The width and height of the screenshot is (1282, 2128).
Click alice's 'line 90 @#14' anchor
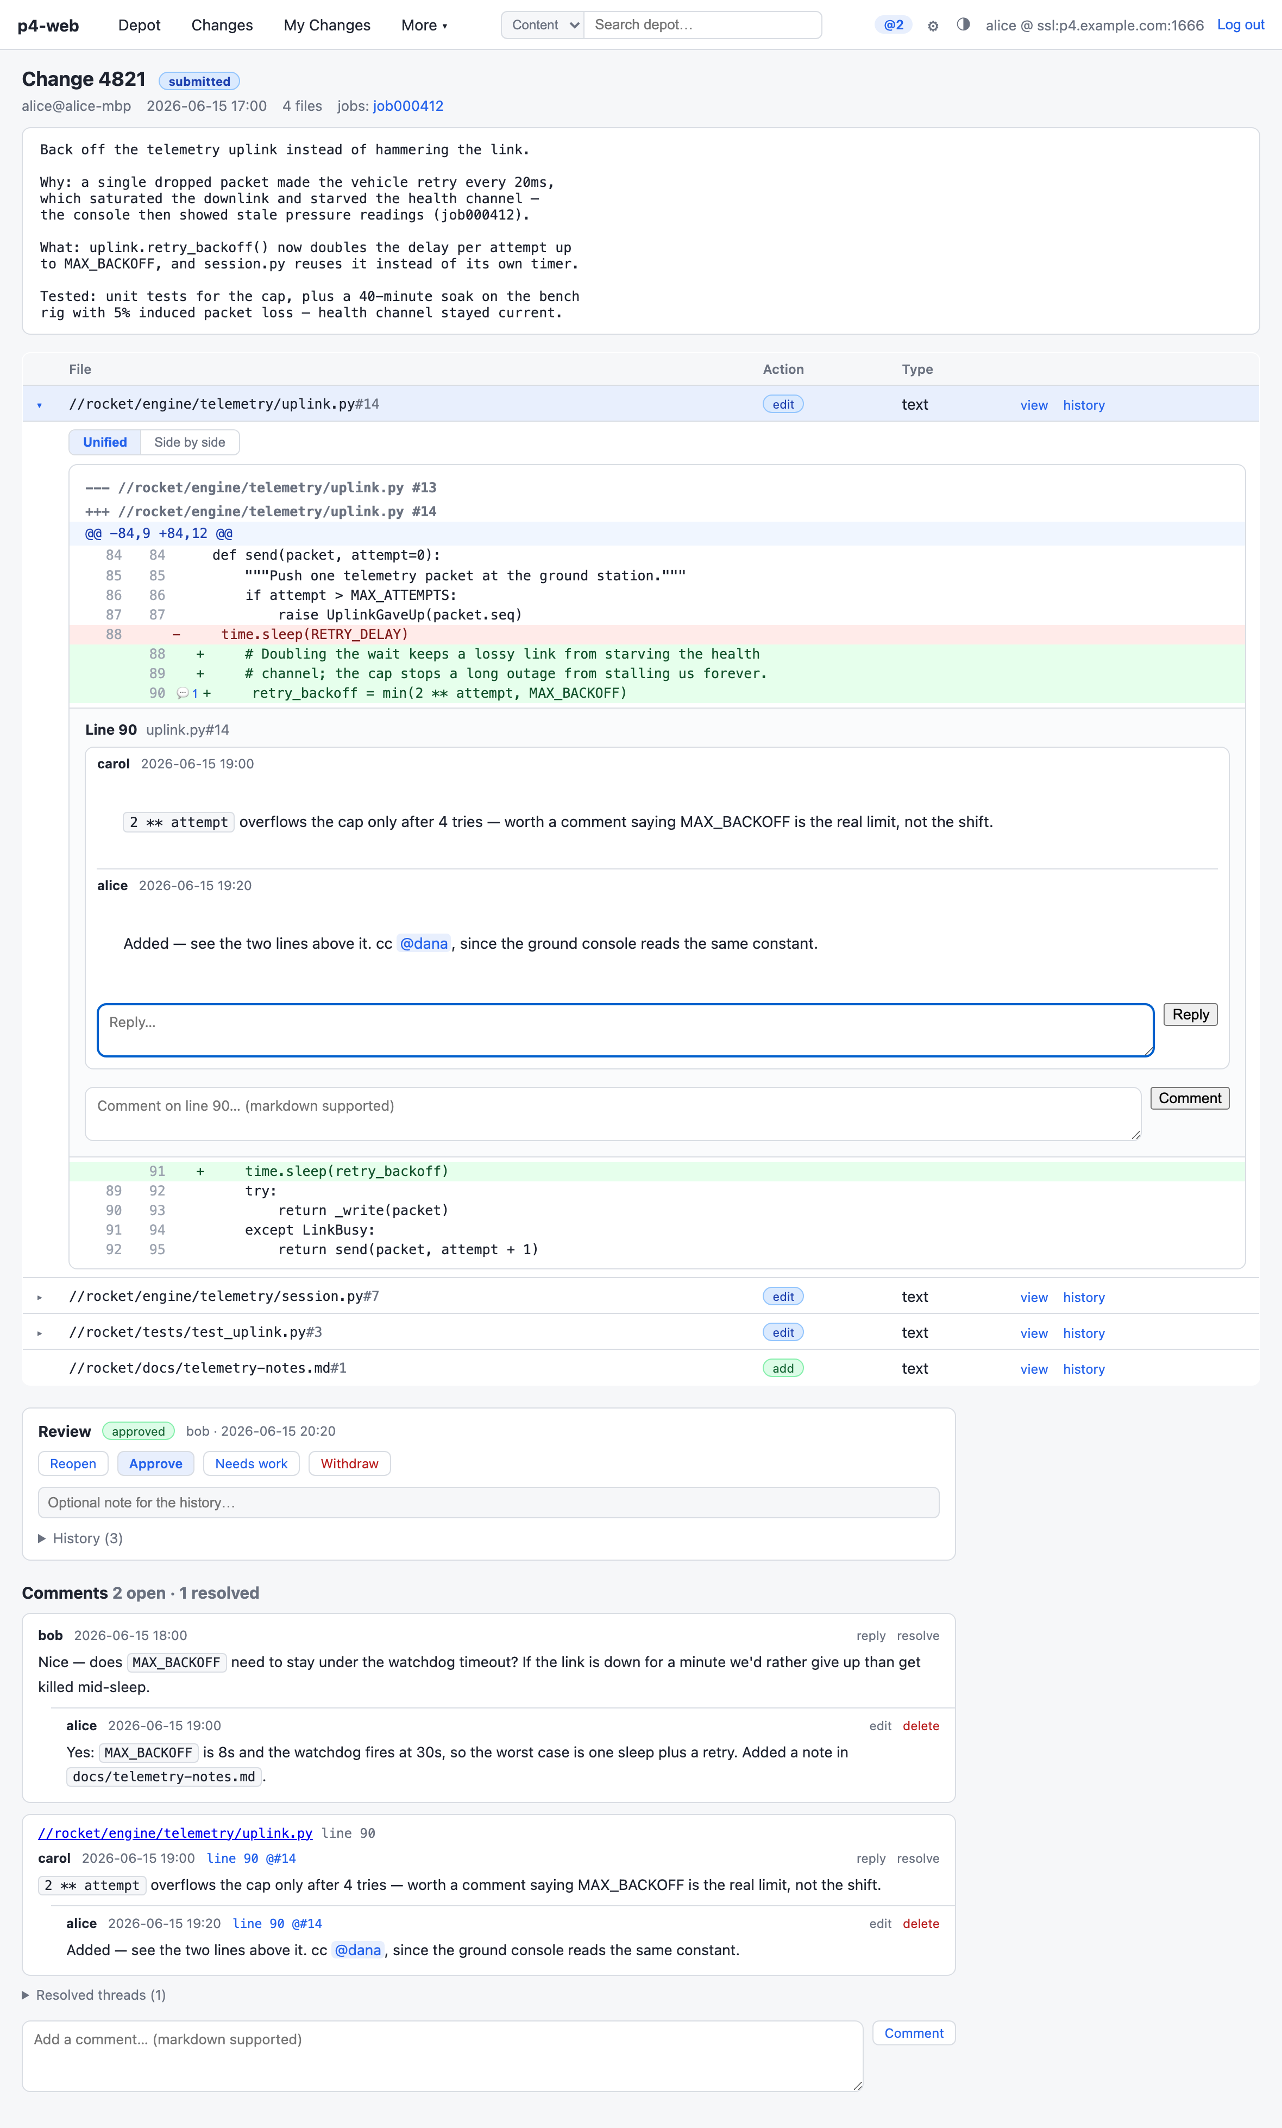click(277, 1923)
